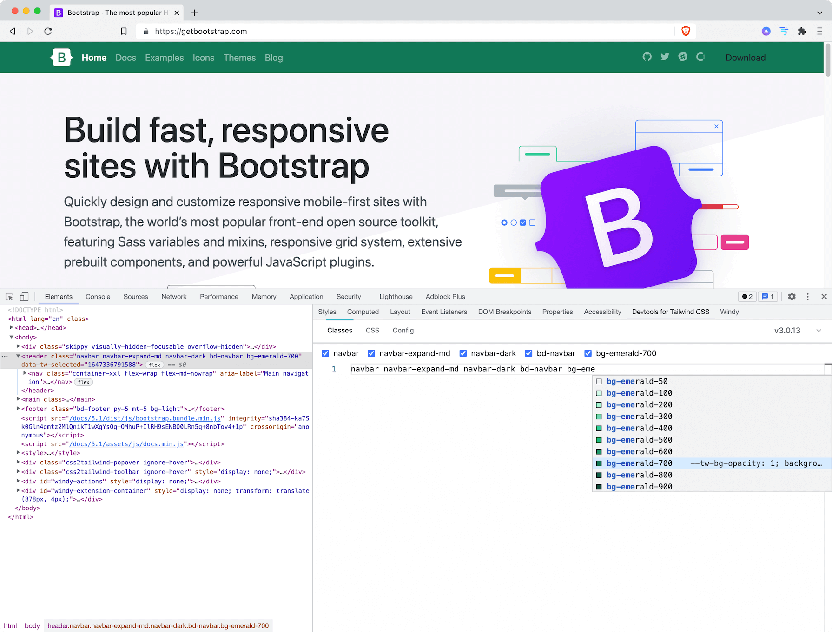Open the bootstrap.bundle.min.js source link
Screen dimensions: 832x632
point(145,418)
